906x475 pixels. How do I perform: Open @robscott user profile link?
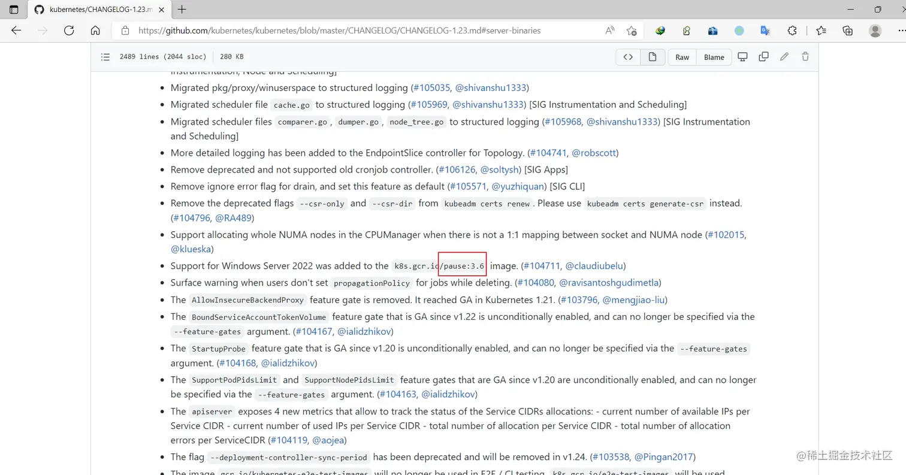pos(593,153)
